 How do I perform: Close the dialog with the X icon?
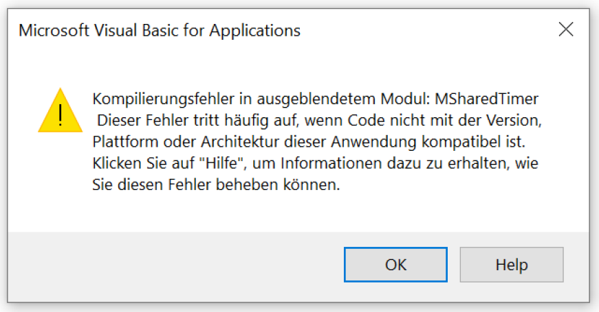pos(566,29)
